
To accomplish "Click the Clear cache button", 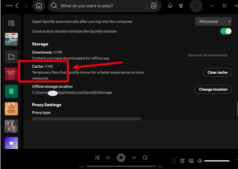I will 217,72.
